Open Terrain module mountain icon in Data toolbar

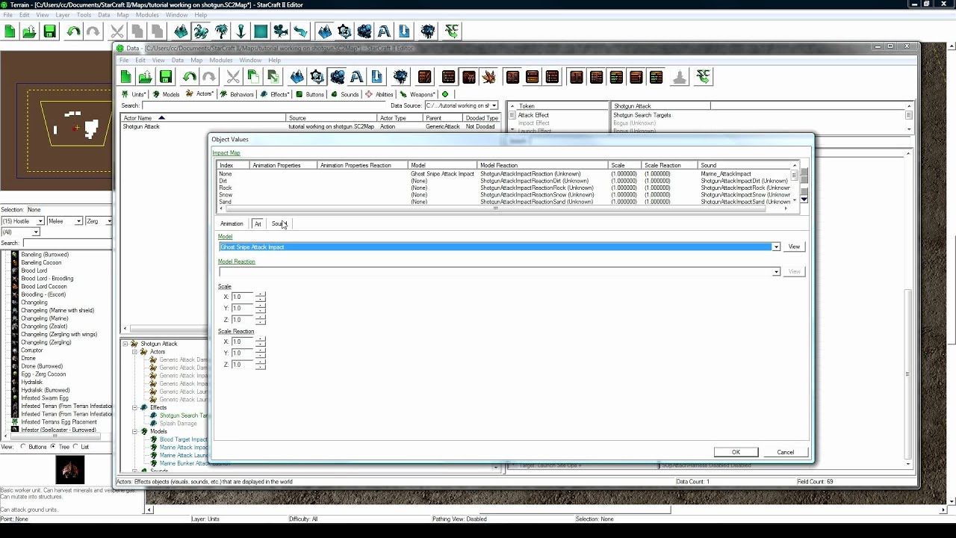click(297, 76)
